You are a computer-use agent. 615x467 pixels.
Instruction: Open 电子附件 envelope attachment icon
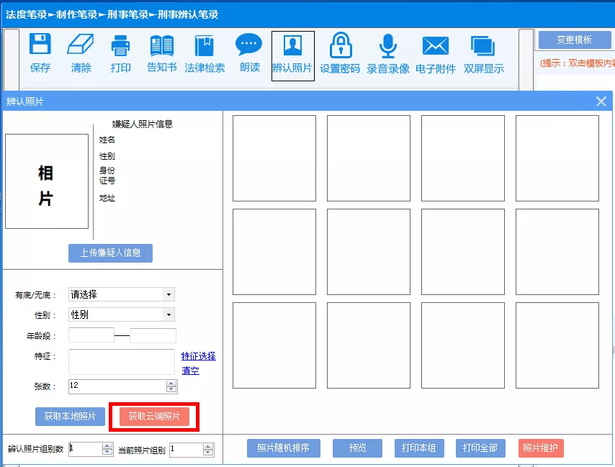click(435, 46)
